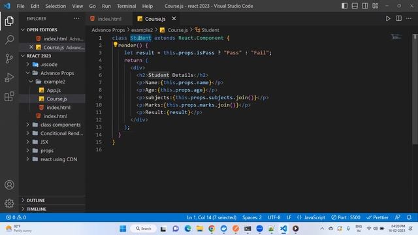The width and height of the screenshot is (418, 235).
Task: Open the Go menu
Action: 92,6
